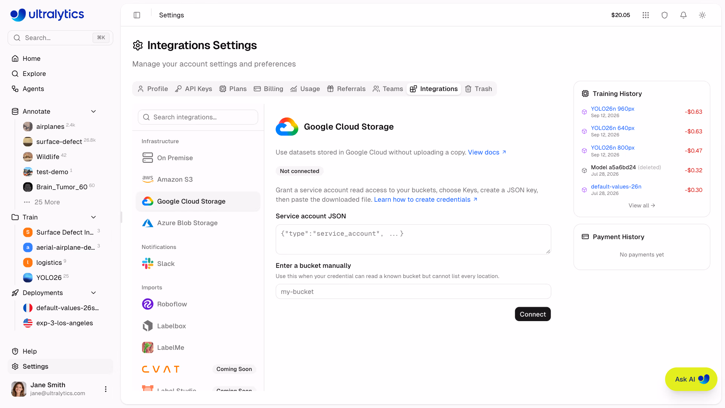Image resolution: width=725 pixels, height=408 pixels.
Task: Switch to the Teams tab
Action: 388,89
